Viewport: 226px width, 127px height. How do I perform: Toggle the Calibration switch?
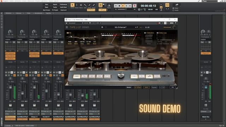point(145,33)
